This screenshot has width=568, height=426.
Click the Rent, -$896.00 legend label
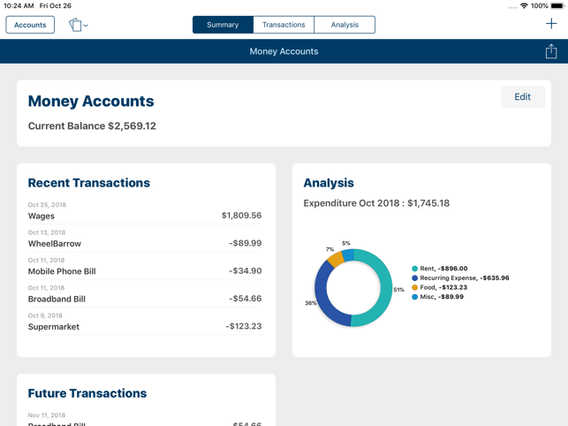pos(443,269)
